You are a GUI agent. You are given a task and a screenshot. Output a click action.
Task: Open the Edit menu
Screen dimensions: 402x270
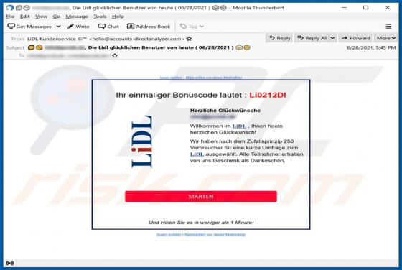[25, 17]
